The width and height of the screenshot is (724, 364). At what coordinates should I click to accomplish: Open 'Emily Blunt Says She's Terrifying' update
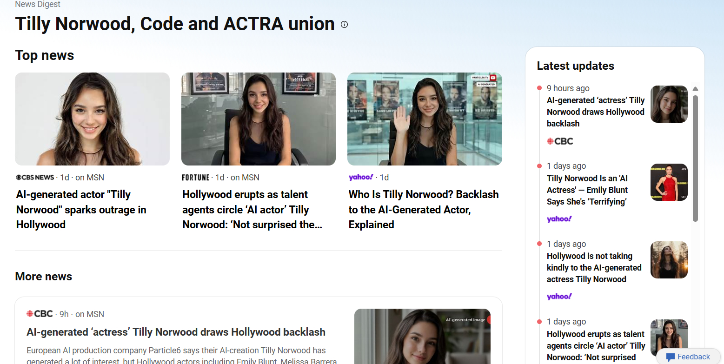tap(588, 190)
